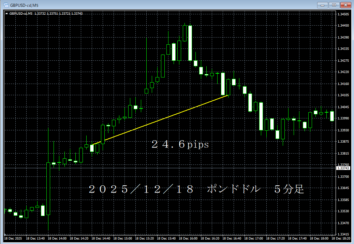Click the 24.6pips text label
Screen dimensions: 354x244
click(x=180, y=144)
